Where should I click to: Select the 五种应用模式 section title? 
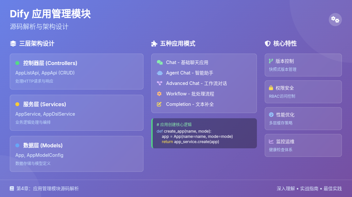(177, 43)
